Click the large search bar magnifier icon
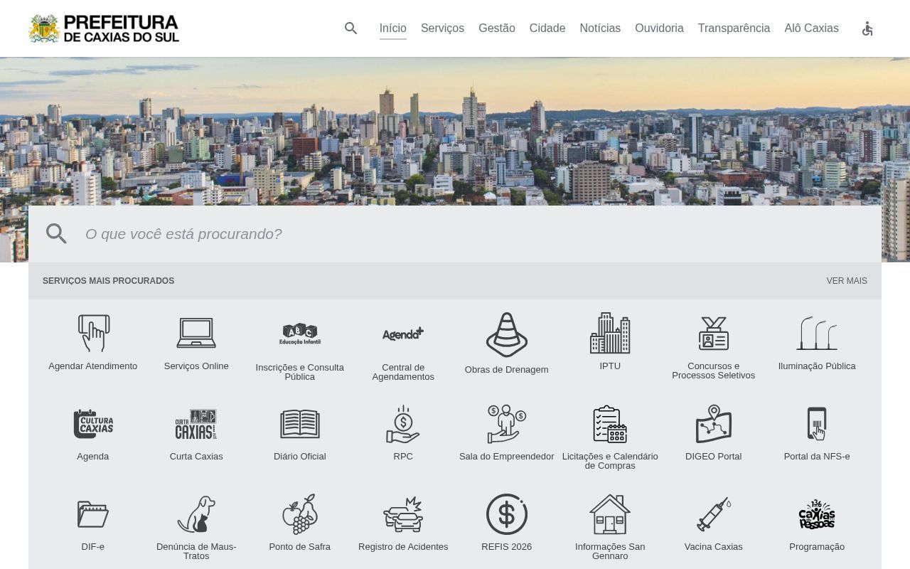The width and height of the screenshot is (910, 569). [x=56, y=234]
